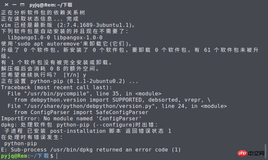268x160 pixels.
Task: Close the terminal window
Action: pos(6,4)
